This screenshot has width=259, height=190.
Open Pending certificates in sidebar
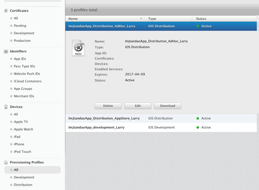click(20, 26)
